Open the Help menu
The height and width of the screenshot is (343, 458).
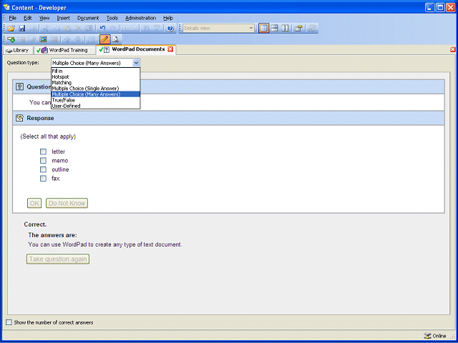click(168, 18)
